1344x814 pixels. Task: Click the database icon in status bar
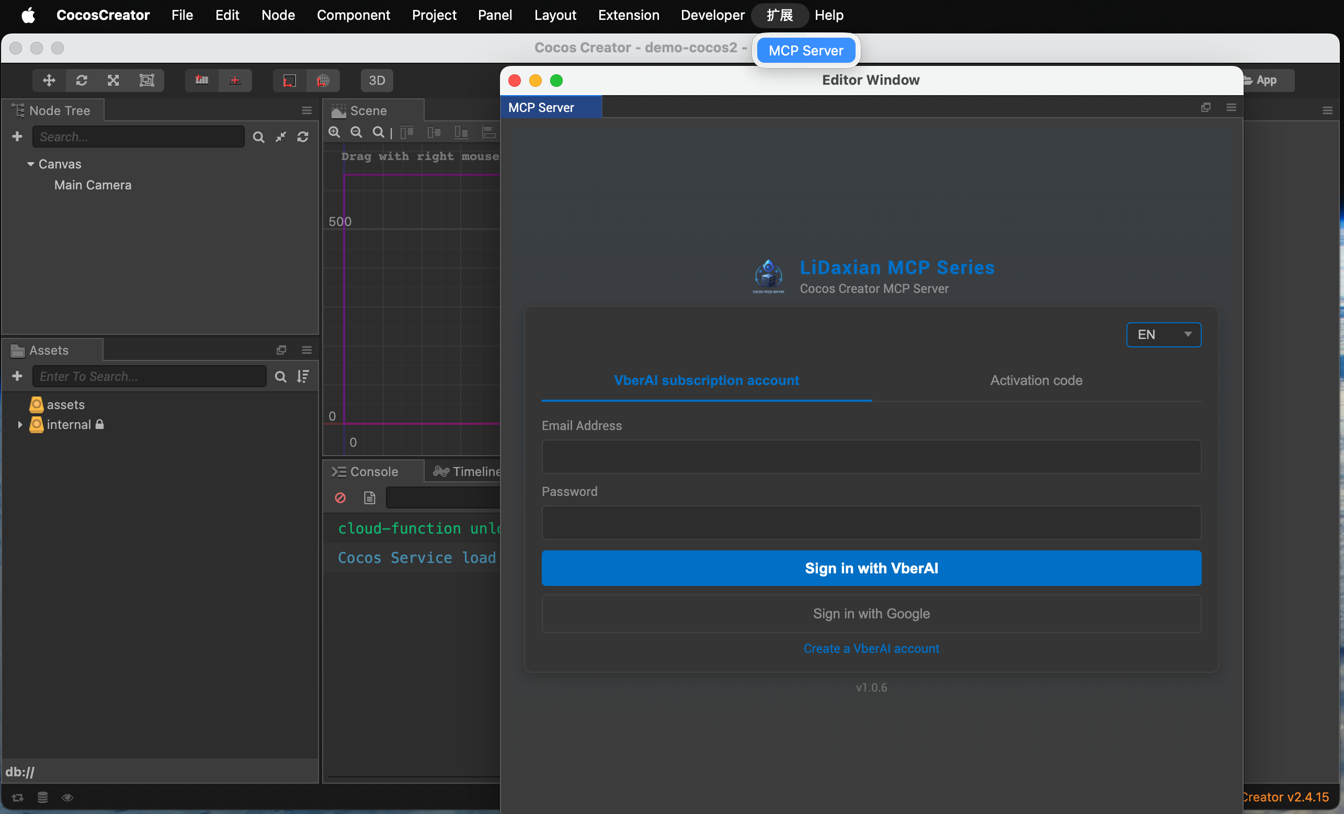[x=42, y=797]
